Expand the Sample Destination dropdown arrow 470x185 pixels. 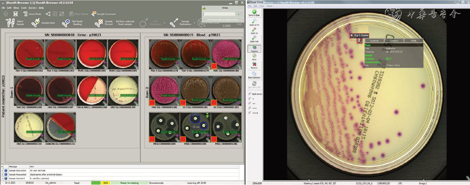(x=194, y=23)
